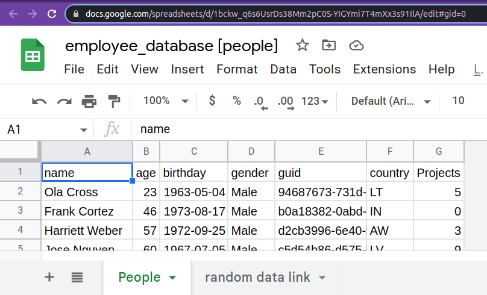Click the Redo arrow icon
Viewport: 487px width, 295px height.
point(64,101)
